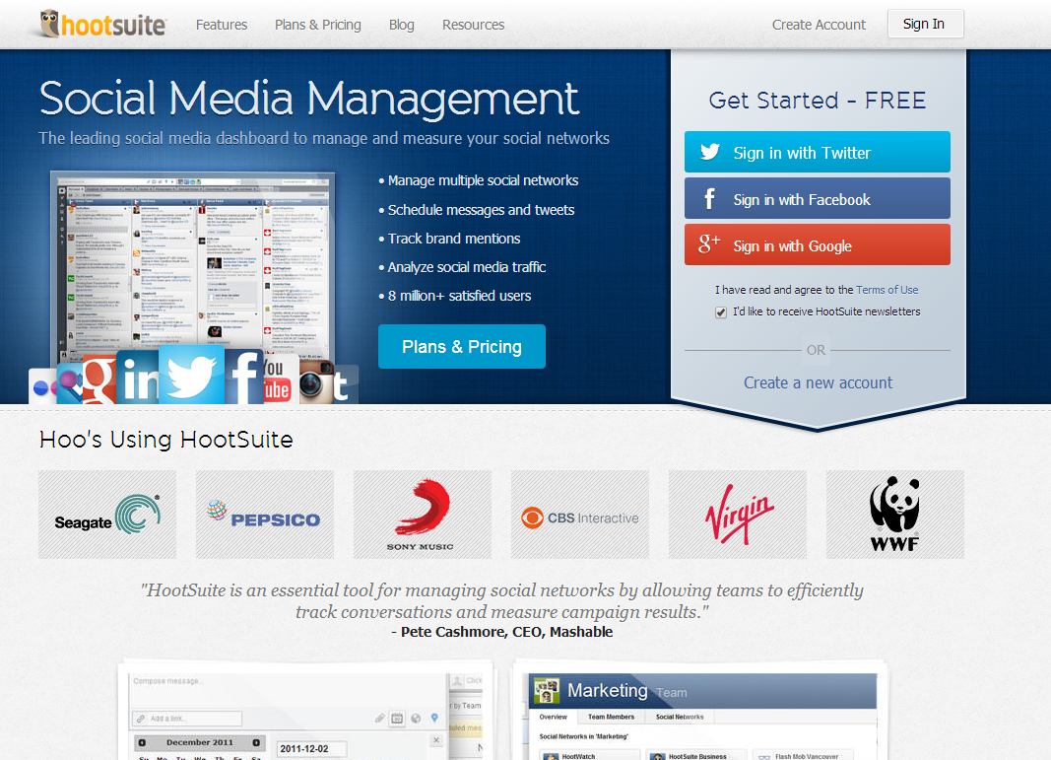This screenshot has width=1051, height=760.
Task: Click the calendar schedule icon in compose preview
Action: (397, 719)
